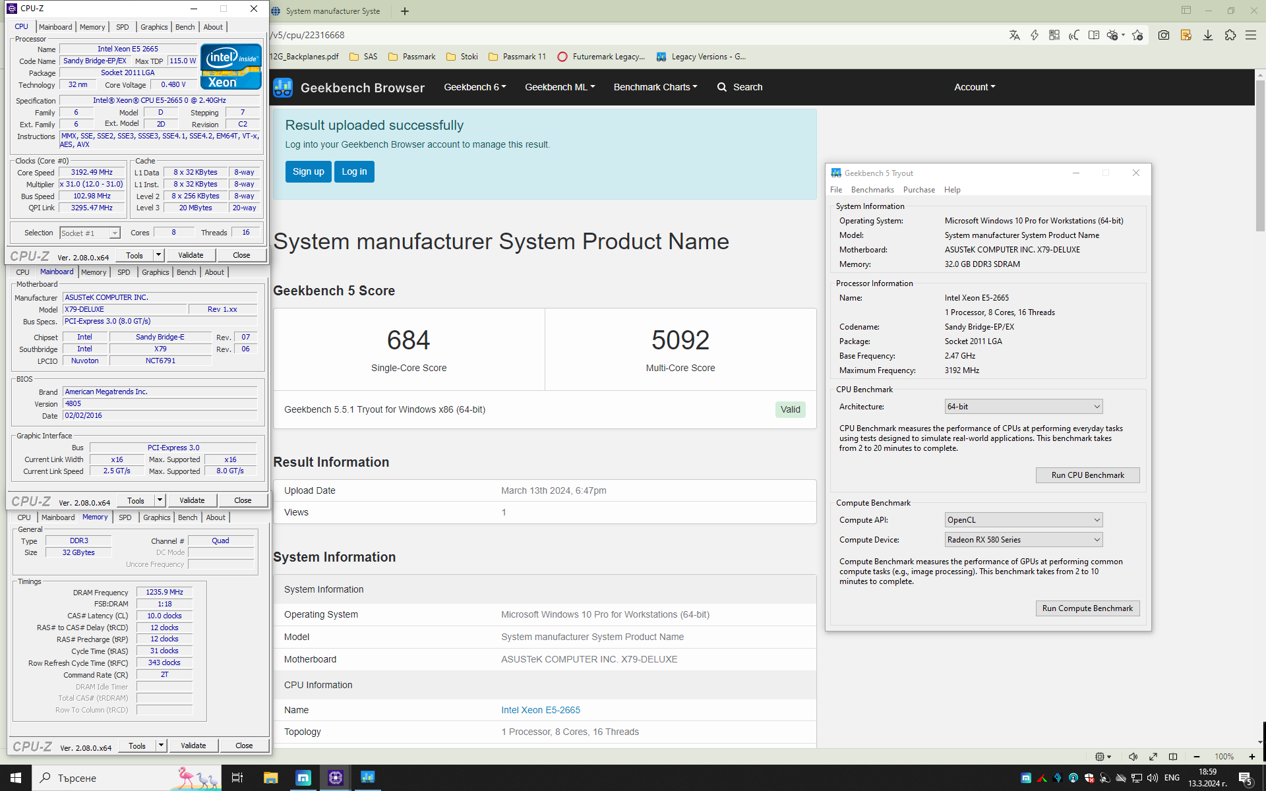
Task: Open the extensions puzzle-piece icon
Action: (1230, 35)
